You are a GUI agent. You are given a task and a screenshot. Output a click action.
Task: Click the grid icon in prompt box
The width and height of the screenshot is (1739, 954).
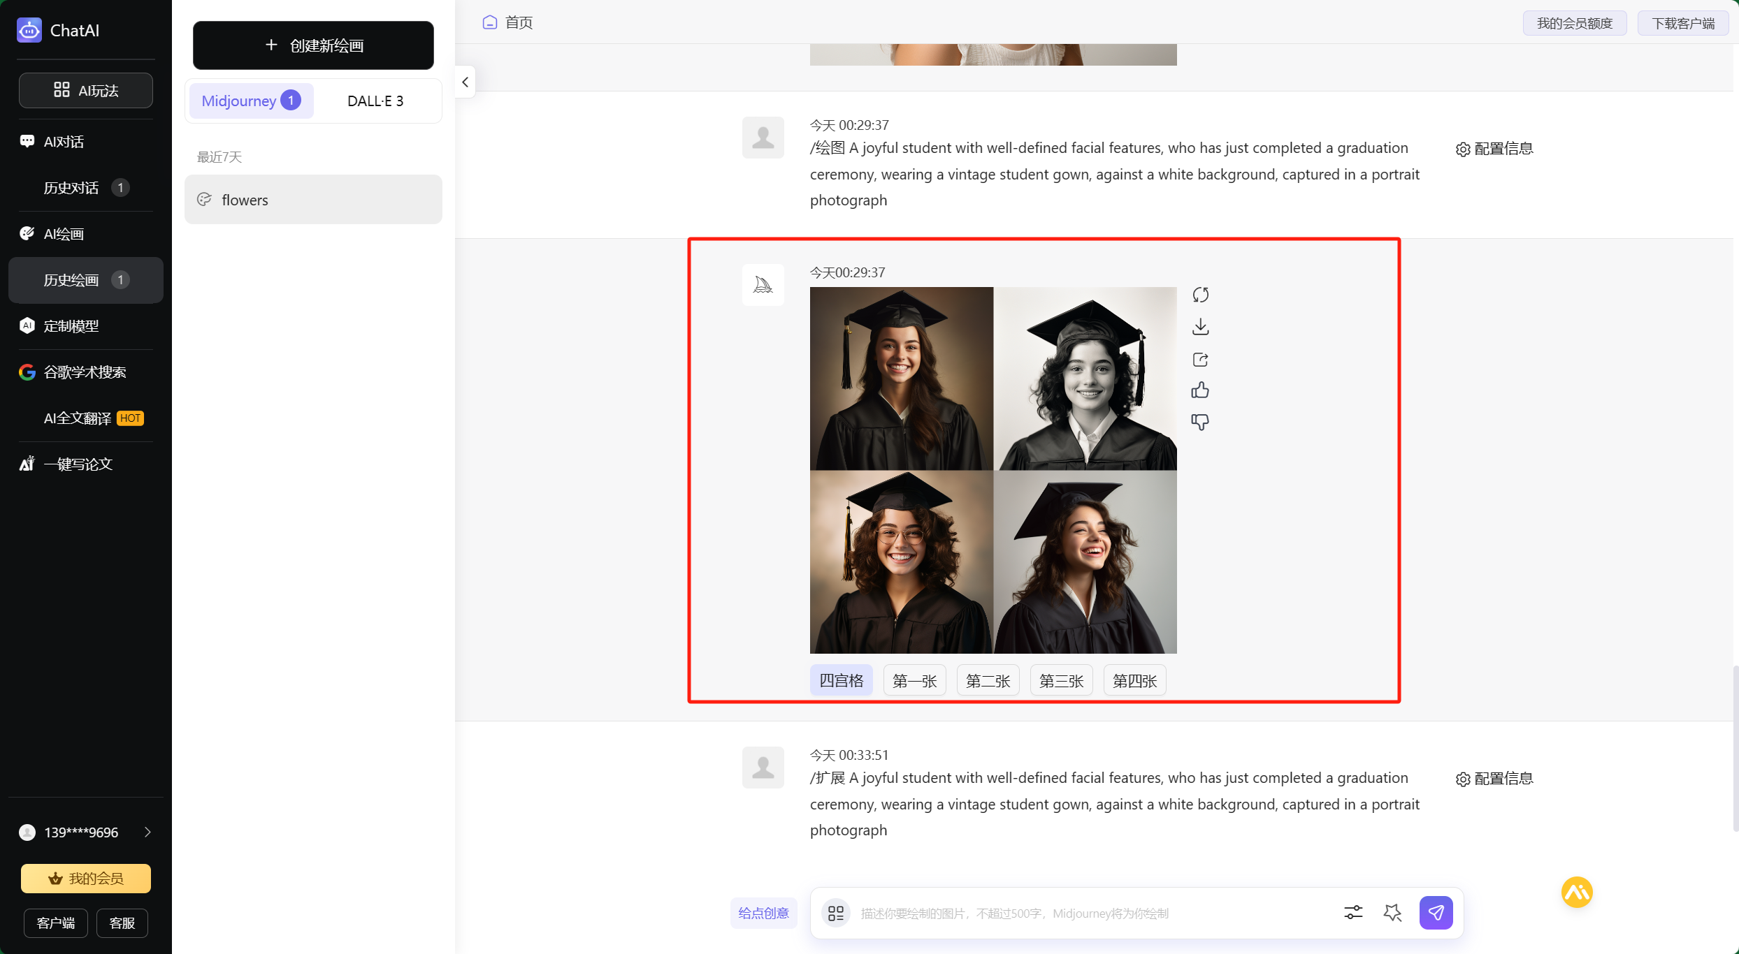pos(835,913)
